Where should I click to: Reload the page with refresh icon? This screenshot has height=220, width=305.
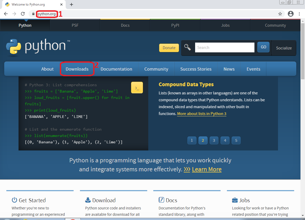pos(23,14)
